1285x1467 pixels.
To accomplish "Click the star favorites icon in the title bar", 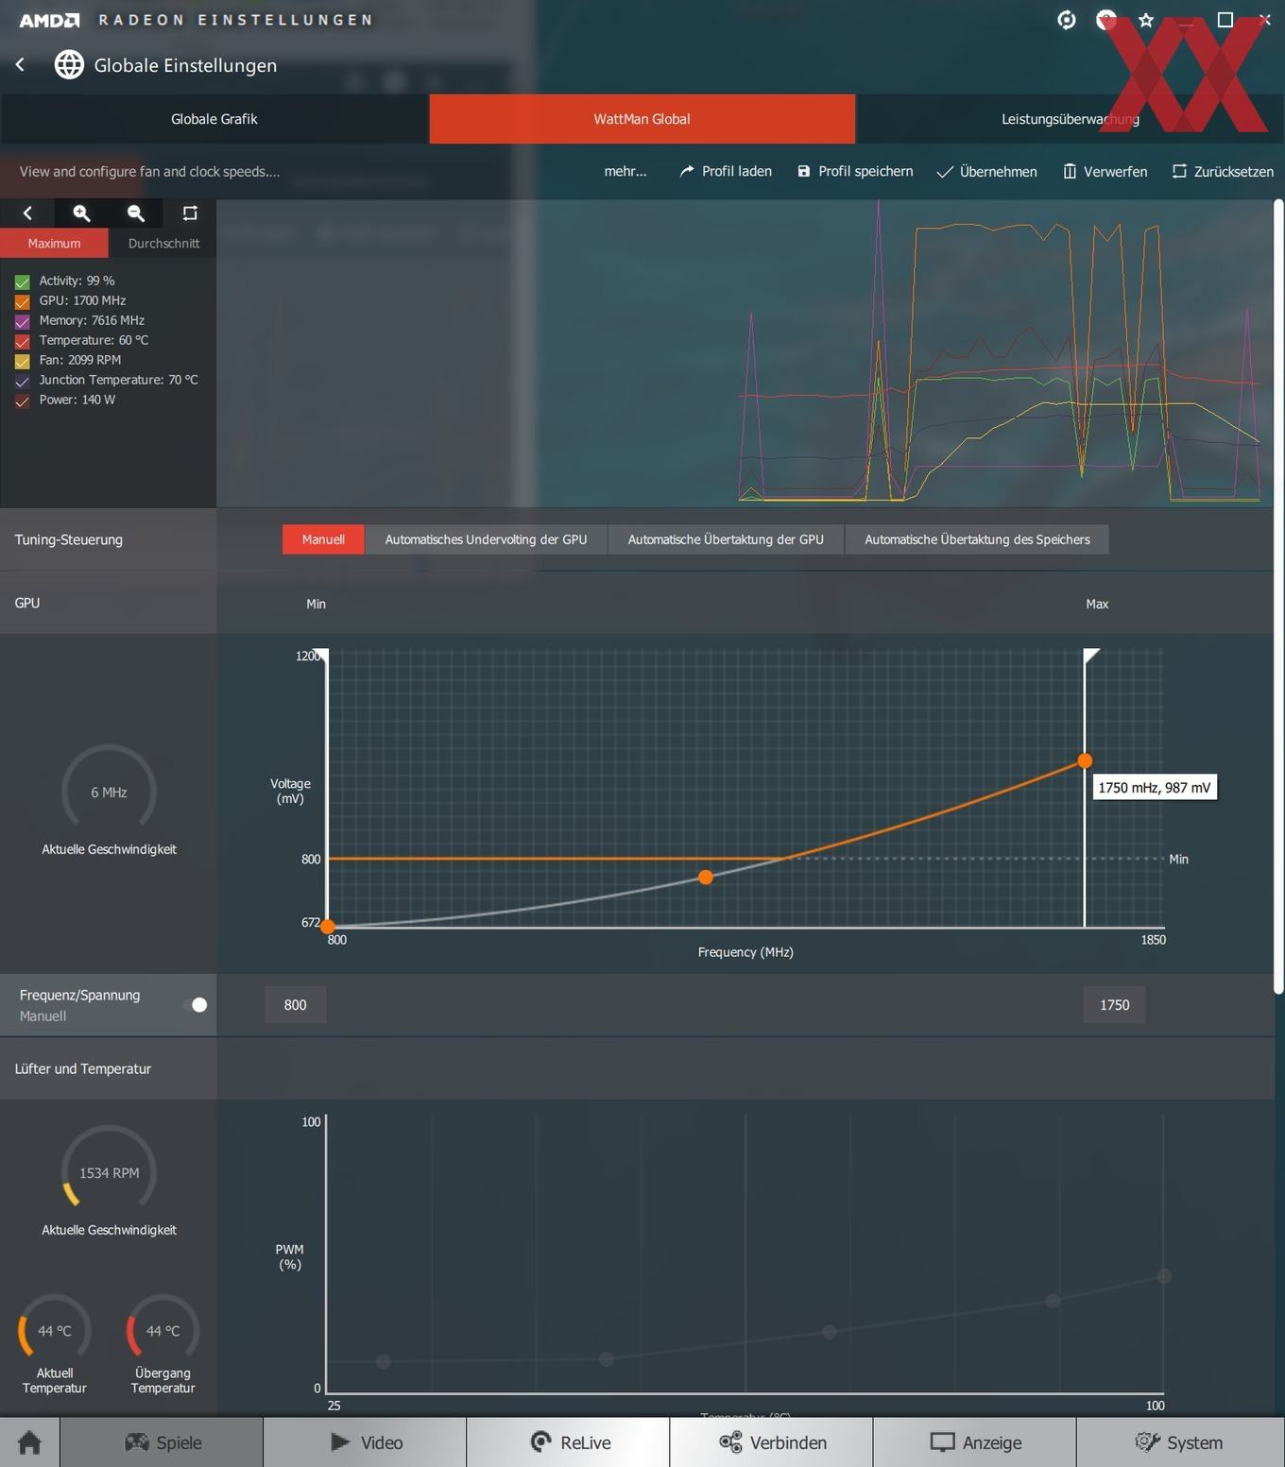I will click(x=1146, y=20).
